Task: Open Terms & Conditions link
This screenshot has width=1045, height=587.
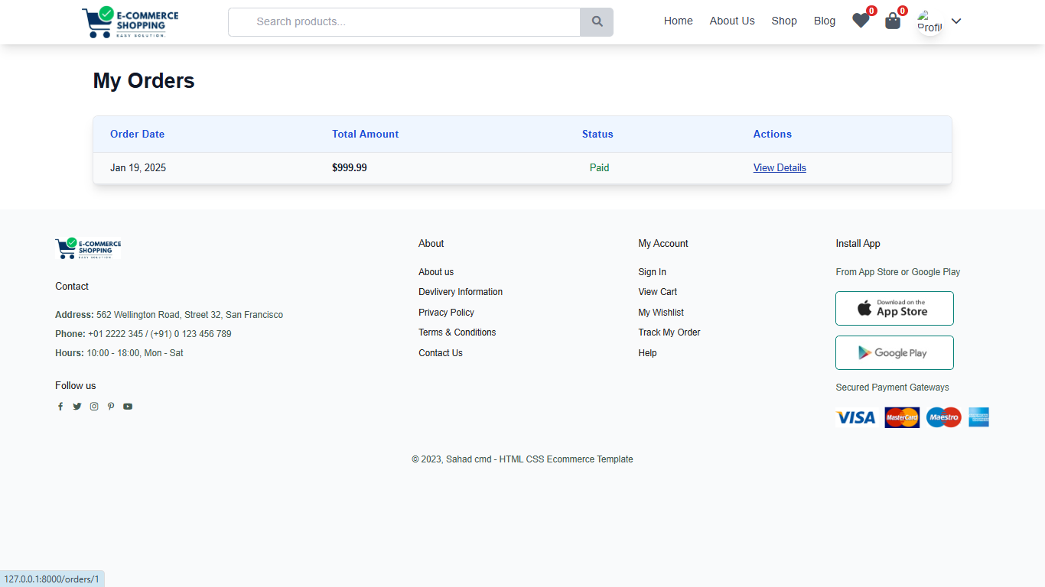Action: 457,332
